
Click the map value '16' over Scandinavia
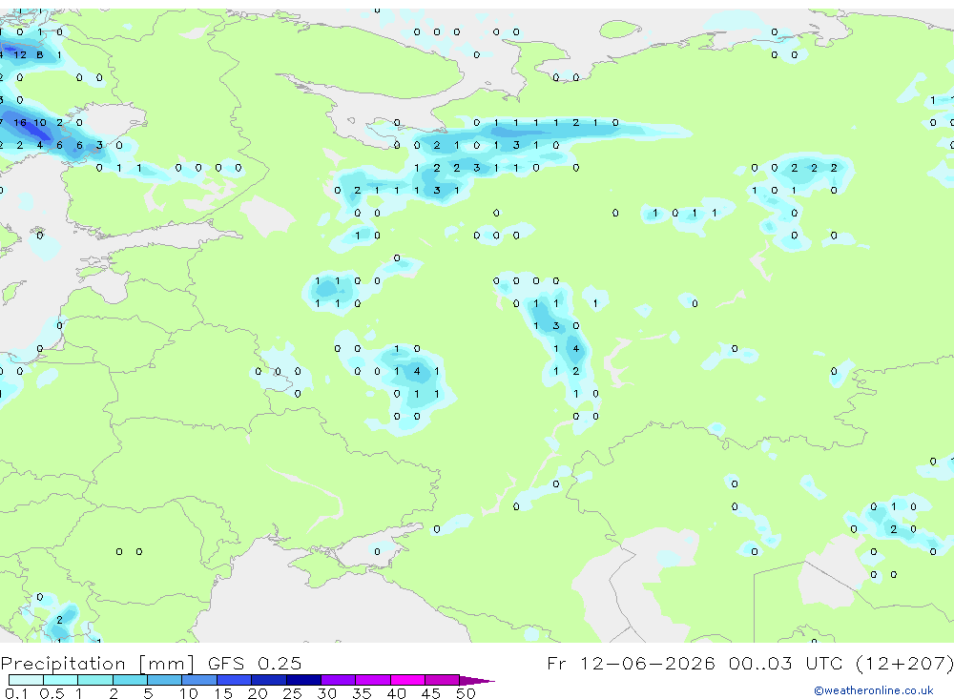pyautogui.click(x=20, y=122)
